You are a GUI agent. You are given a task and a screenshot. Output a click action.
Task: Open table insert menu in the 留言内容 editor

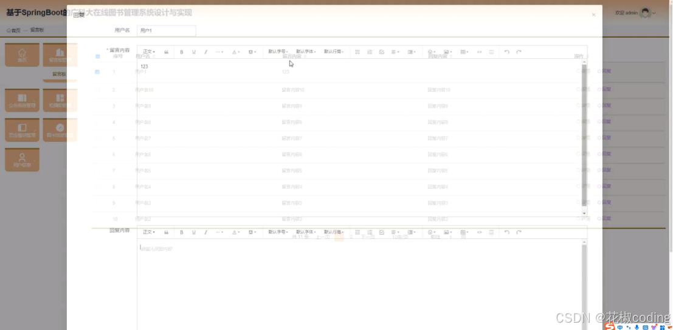[x=464, y=52]
